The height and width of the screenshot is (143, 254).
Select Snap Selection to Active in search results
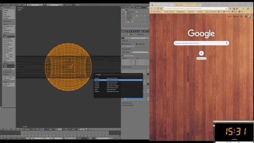coord(118,80)
